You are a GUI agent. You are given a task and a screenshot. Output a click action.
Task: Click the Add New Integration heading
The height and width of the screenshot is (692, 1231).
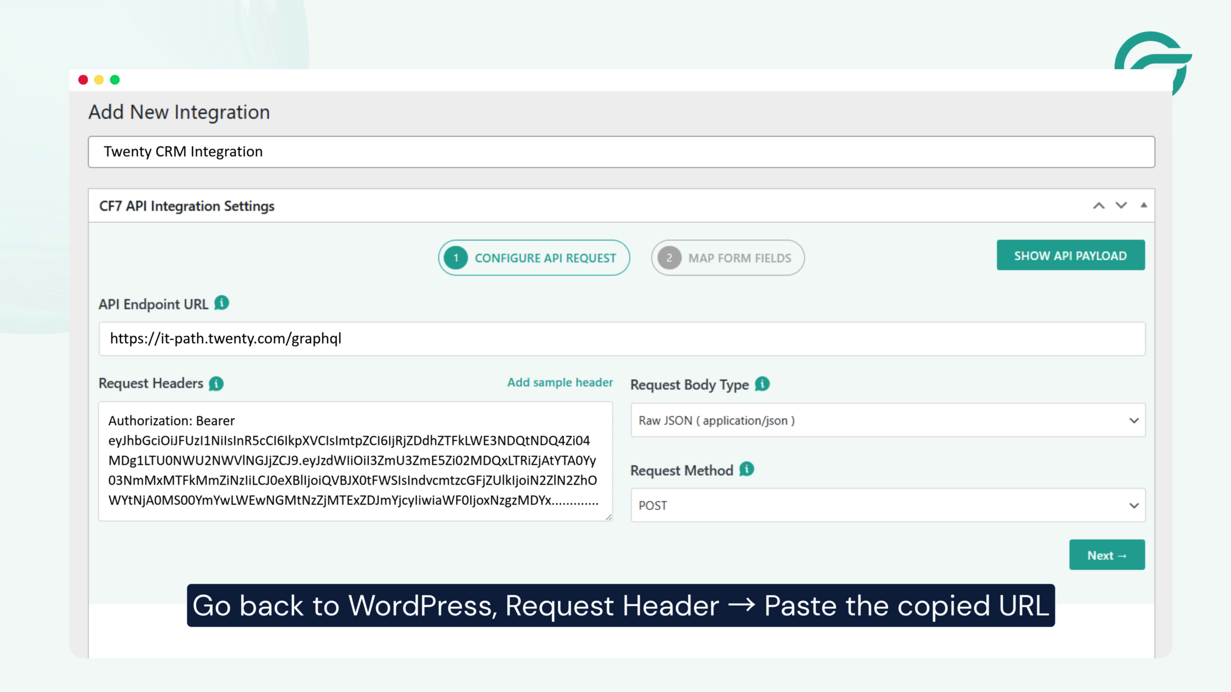(179, 112)
